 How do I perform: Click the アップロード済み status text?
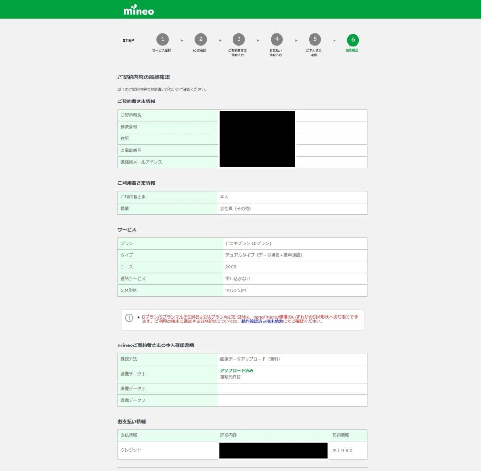(x=237, y=370)
